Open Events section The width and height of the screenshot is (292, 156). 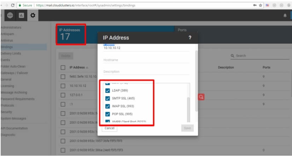[x=5, y=60]
